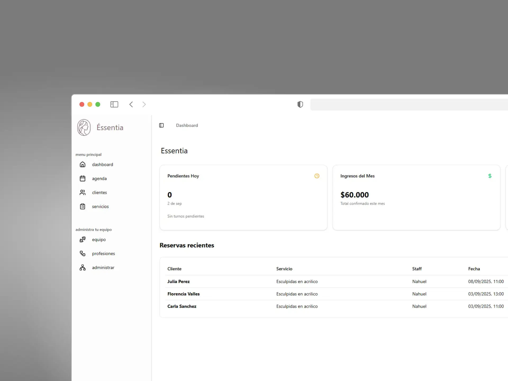Click the Éssentia brand name in sidebar
This screenshot has height=381, width=508.
[x=110, y=127]
